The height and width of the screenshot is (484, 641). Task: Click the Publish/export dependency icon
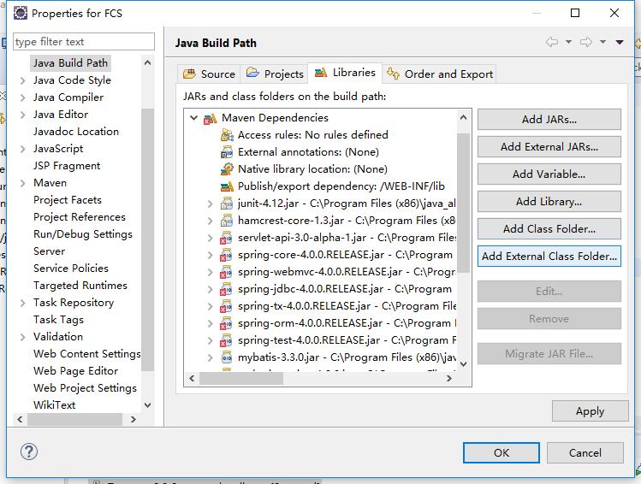tap(227, 186)
